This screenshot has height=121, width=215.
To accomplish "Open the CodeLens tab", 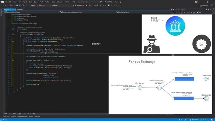I will [x=37, y=117].
